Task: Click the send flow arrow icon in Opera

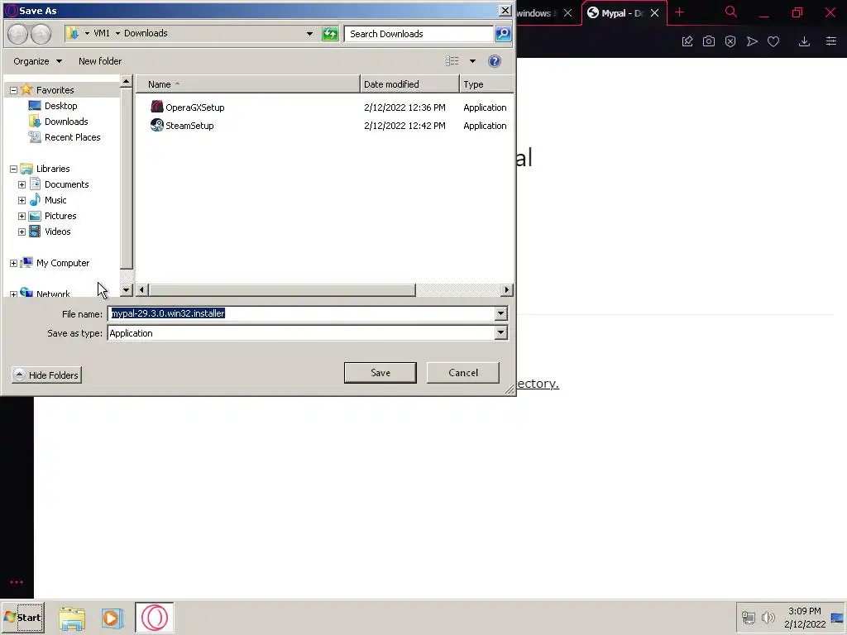Action: (x=752, y=41)
